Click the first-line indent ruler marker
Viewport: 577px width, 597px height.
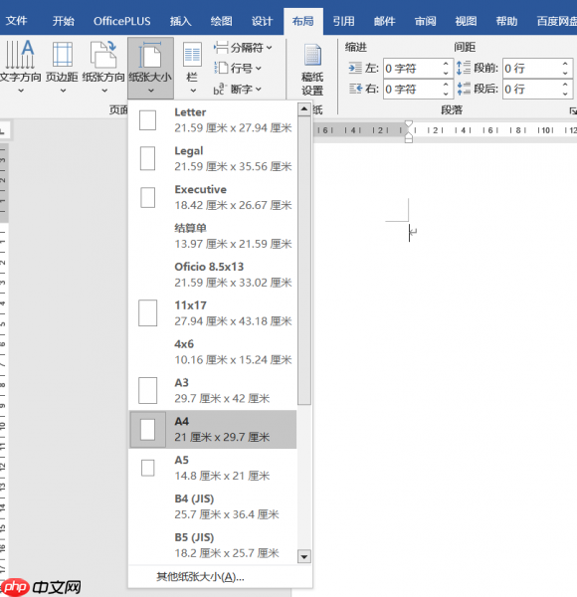409,124
